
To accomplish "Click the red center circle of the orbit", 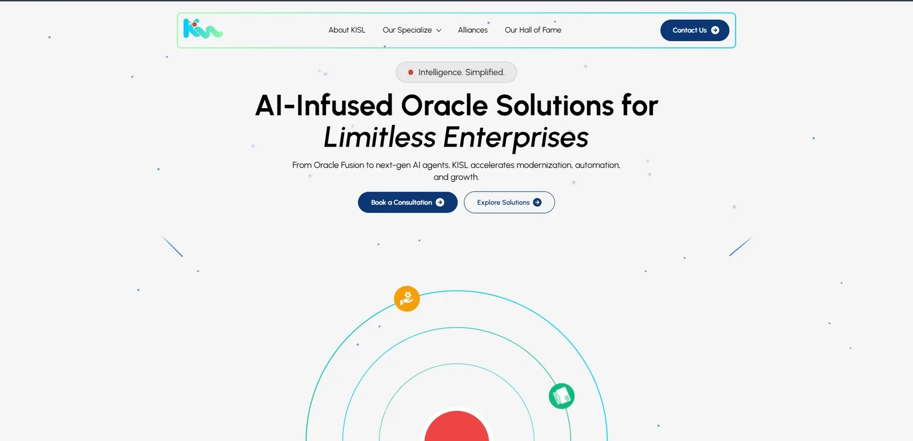I will coord(457,426).
